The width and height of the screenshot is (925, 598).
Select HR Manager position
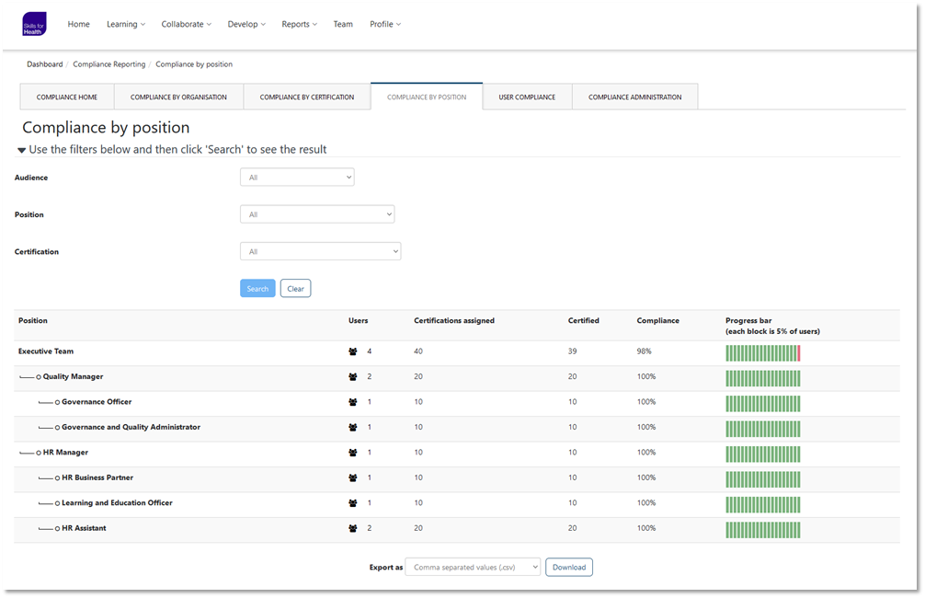point(65,453)
